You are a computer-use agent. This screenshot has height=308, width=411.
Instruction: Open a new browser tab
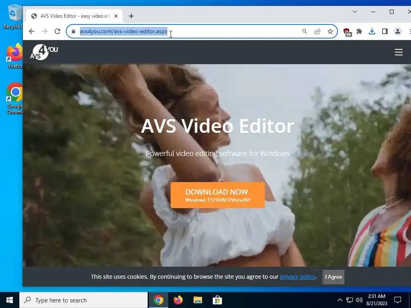pos(131,16)
